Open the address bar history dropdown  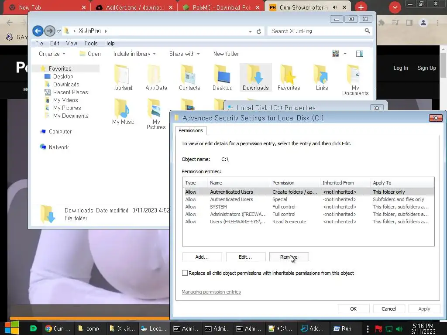point(250,31)
